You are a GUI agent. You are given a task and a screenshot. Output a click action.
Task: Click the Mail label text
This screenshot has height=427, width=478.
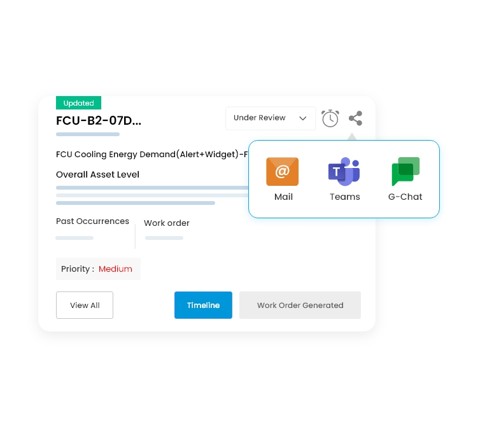[x=283, y=197]
